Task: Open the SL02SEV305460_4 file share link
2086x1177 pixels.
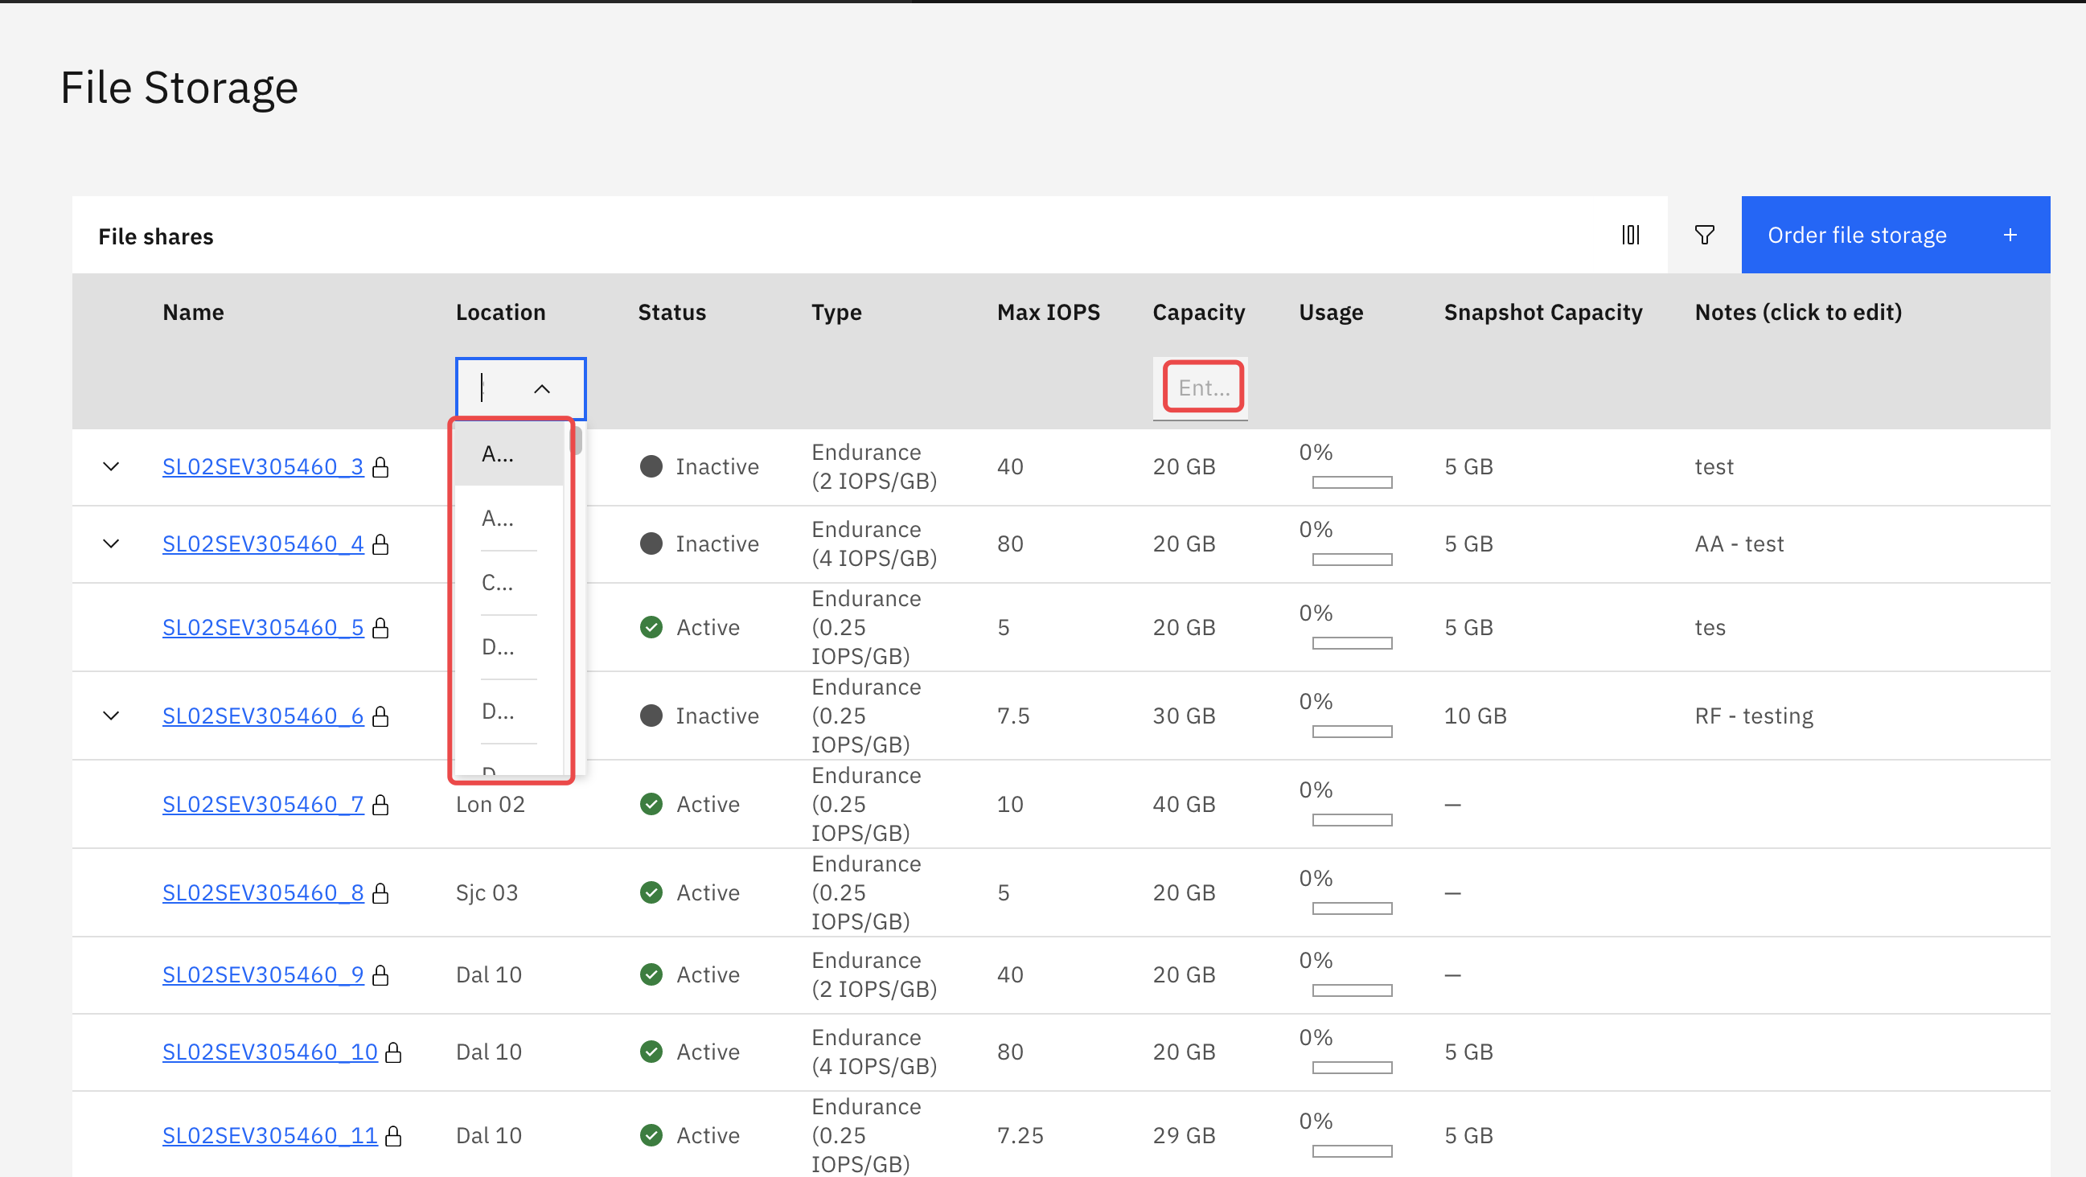Action: pyautogui.click(x=262, y=543)
